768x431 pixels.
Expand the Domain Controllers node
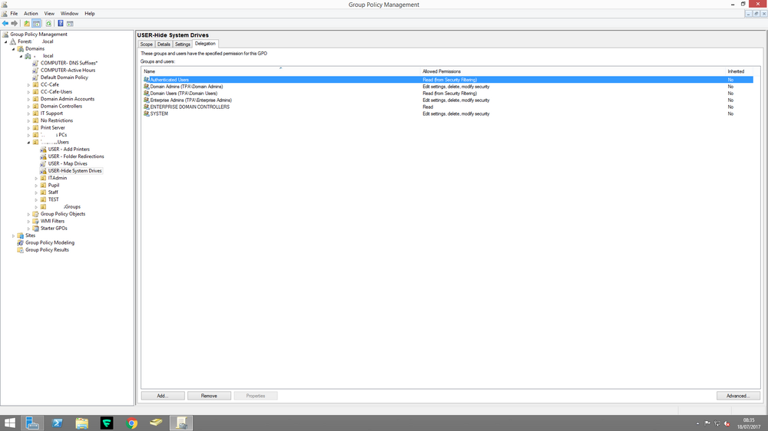click(28, 106)
